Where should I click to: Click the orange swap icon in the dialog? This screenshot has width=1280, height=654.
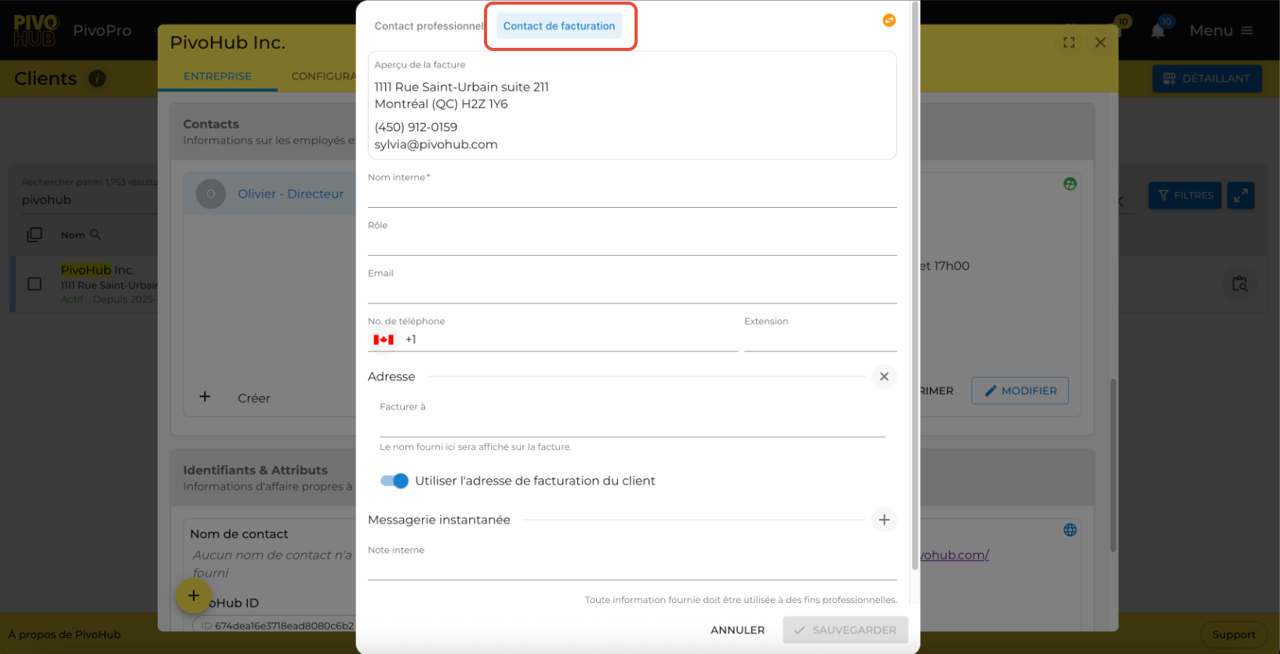889,20
